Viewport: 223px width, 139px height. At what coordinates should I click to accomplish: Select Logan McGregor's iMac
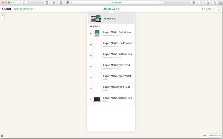pos(111,88)
